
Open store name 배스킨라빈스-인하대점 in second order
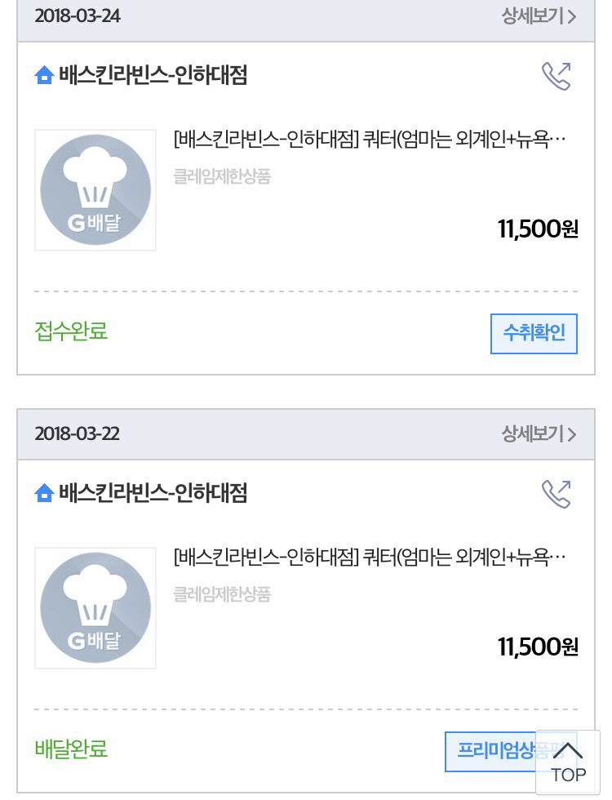pyautogui.click(x=153, y=493)
